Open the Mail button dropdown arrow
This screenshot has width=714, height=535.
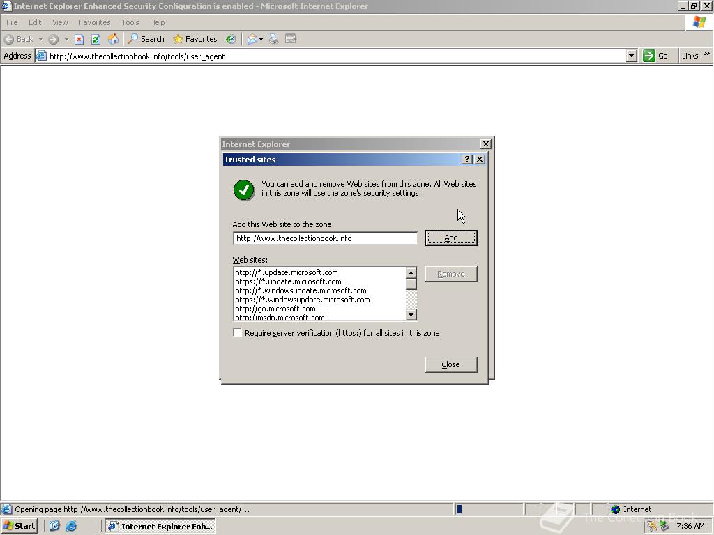click(261, 39)
